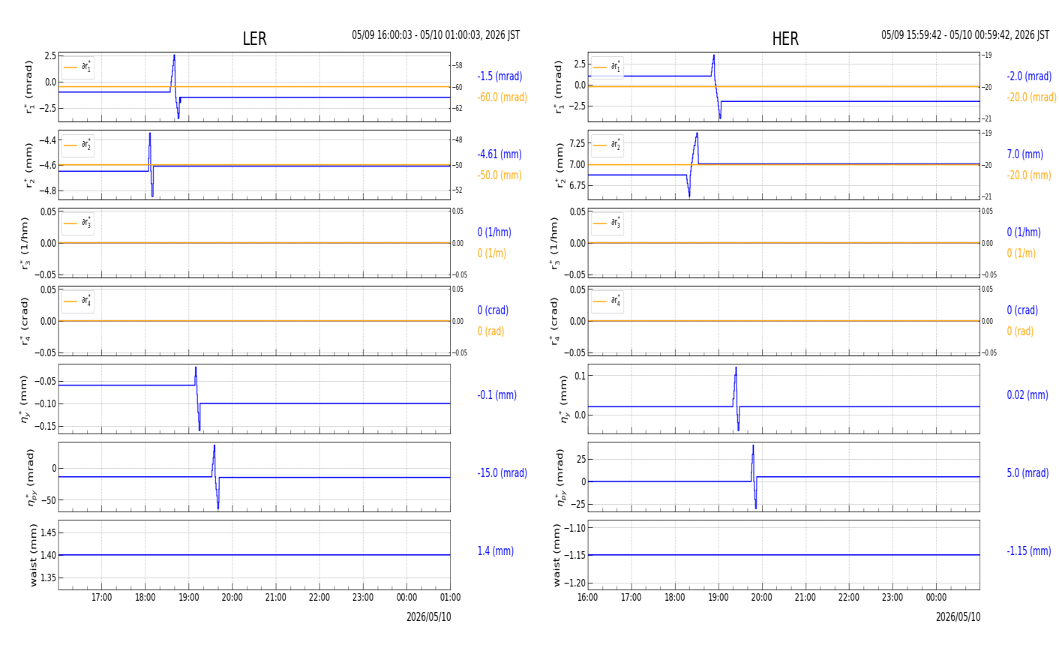Click HER blue value '-2.0 (mrad)'
The image size is (1059, 648).
coord(1029,76)
